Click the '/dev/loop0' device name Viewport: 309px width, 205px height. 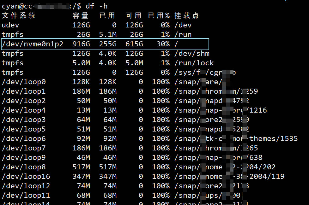tap(24, 82)
